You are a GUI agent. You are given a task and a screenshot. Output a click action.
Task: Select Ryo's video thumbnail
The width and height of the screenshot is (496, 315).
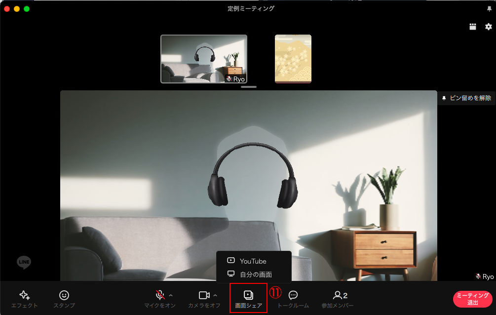coord(204,59)
